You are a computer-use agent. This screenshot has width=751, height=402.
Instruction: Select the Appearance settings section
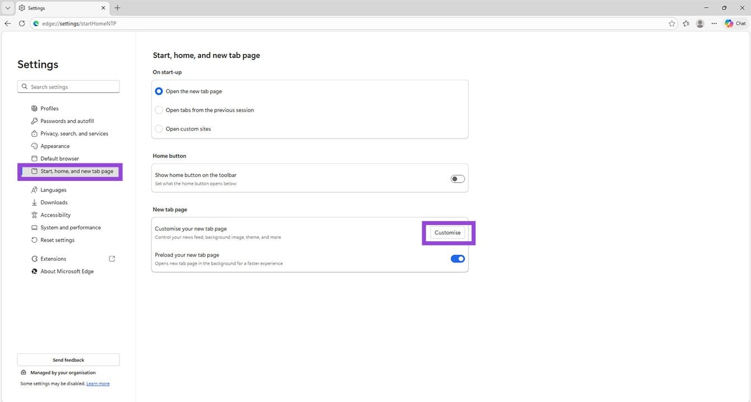(x=55, y=146)
